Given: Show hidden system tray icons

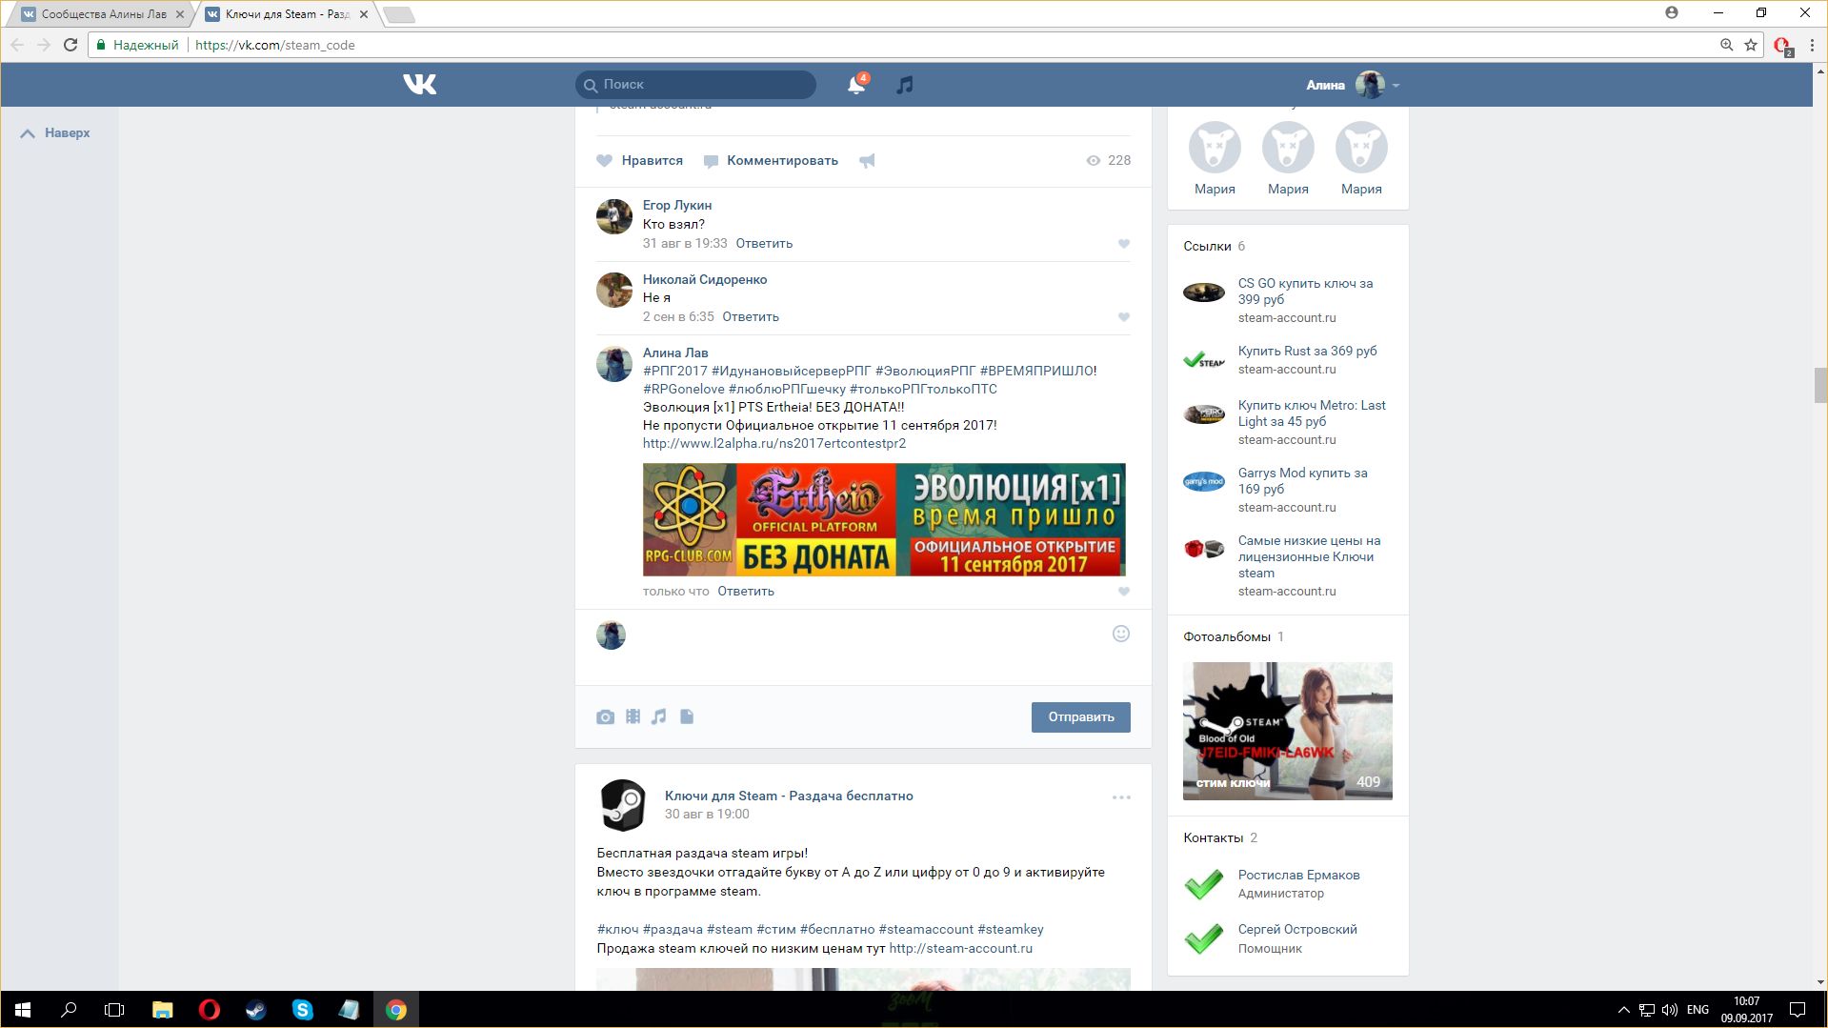Looking at the screenshot, I should (1623, 1010).
